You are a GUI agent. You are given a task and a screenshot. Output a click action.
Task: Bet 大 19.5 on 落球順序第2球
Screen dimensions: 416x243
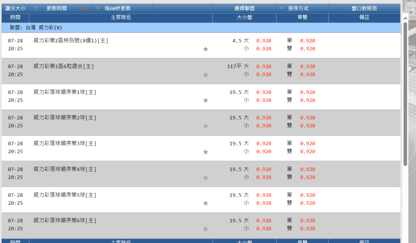pos(264,118)
